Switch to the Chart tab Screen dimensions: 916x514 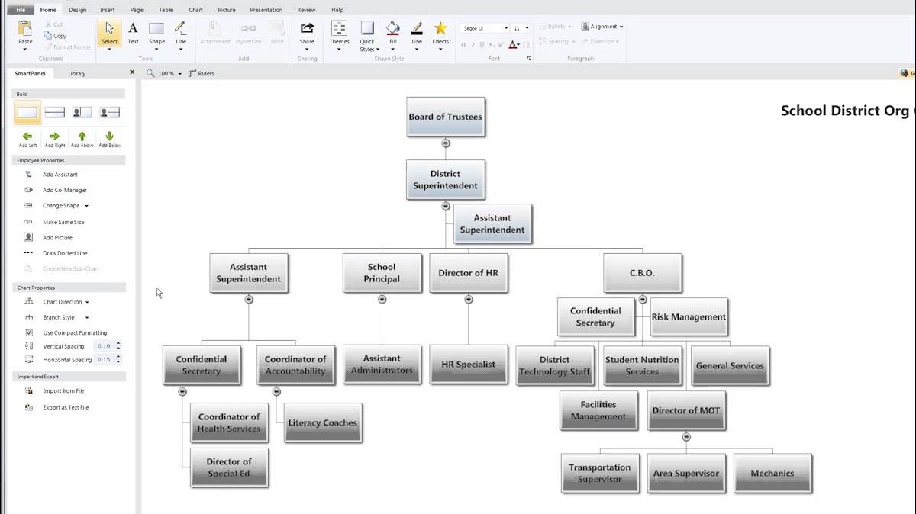click(195, 10)
